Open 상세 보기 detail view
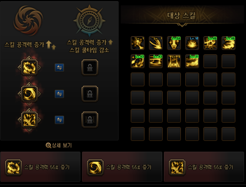 [x=59, y=145]
